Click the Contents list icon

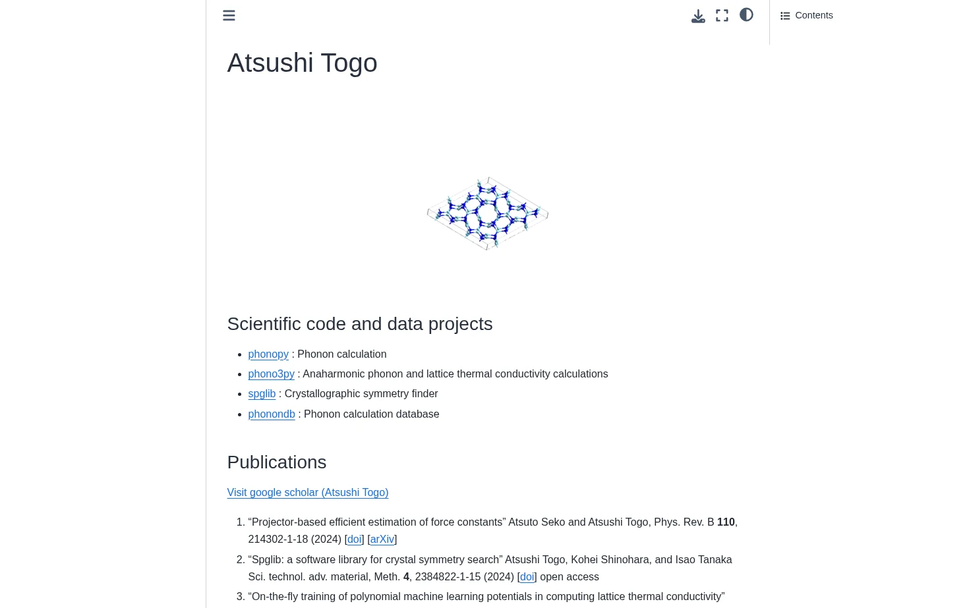785,16
